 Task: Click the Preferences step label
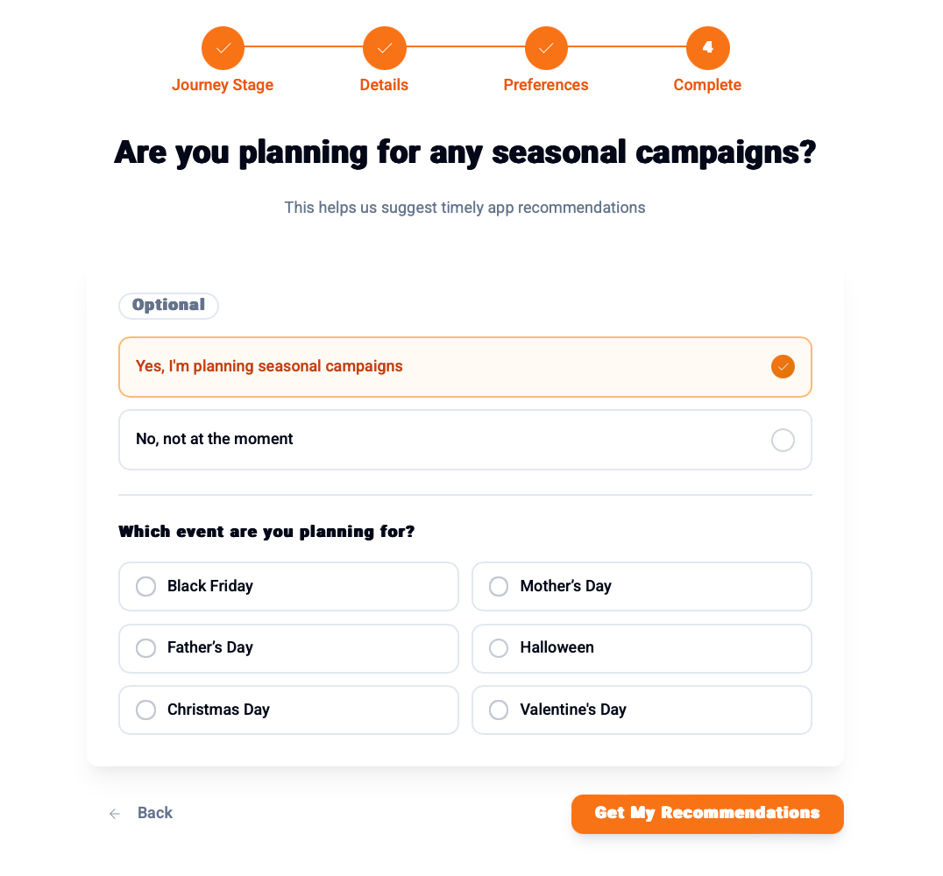(546, 85)
